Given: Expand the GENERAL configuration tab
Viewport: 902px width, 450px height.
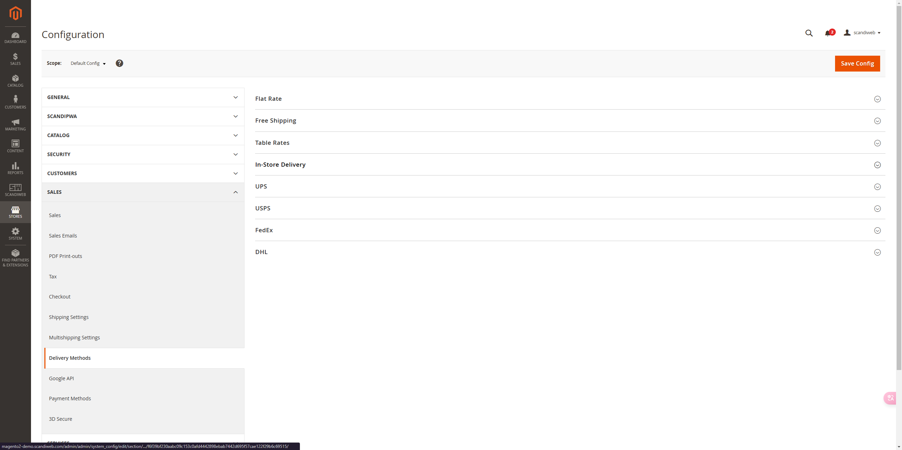Looking at the screenshot, I should point(143,97).
